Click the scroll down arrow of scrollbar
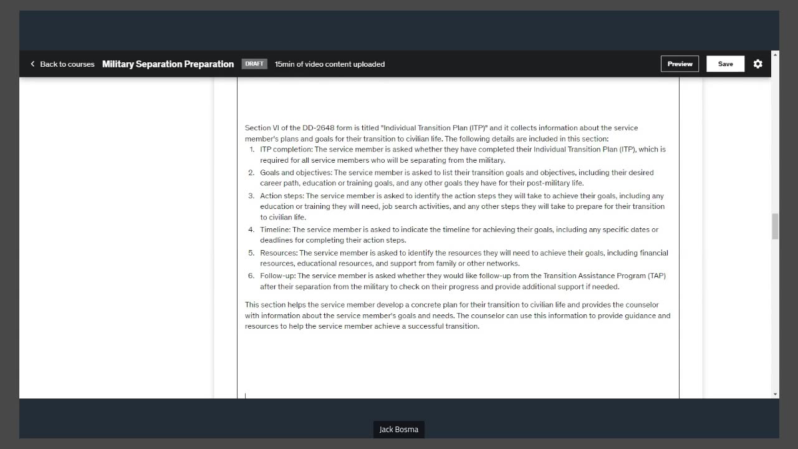 [x=775, y=394]
